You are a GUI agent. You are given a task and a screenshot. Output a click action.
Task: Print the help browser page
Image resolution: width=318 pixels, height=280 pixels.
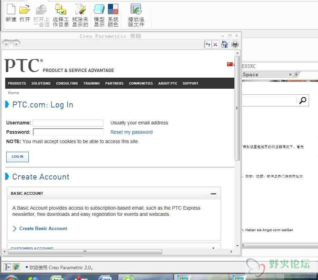(235, 44)
